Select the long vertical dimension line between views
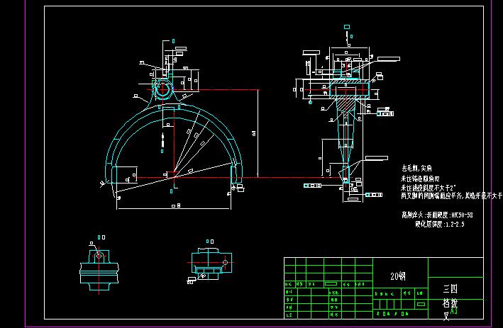 coord(258,133)
